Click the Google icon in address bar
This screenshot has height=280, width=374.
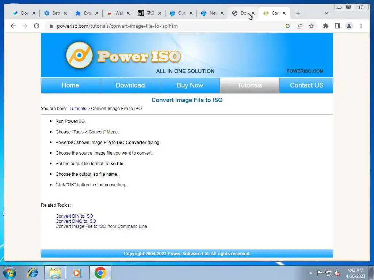[288, 26]
